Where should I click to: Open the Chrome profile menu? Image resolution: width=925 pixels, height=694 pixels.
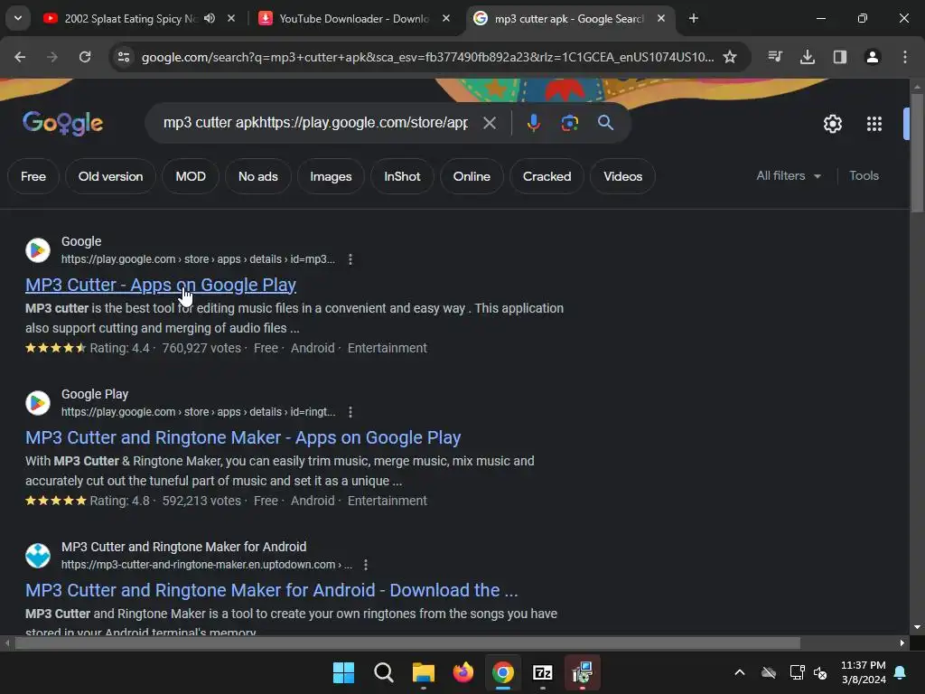click(872, 57)
